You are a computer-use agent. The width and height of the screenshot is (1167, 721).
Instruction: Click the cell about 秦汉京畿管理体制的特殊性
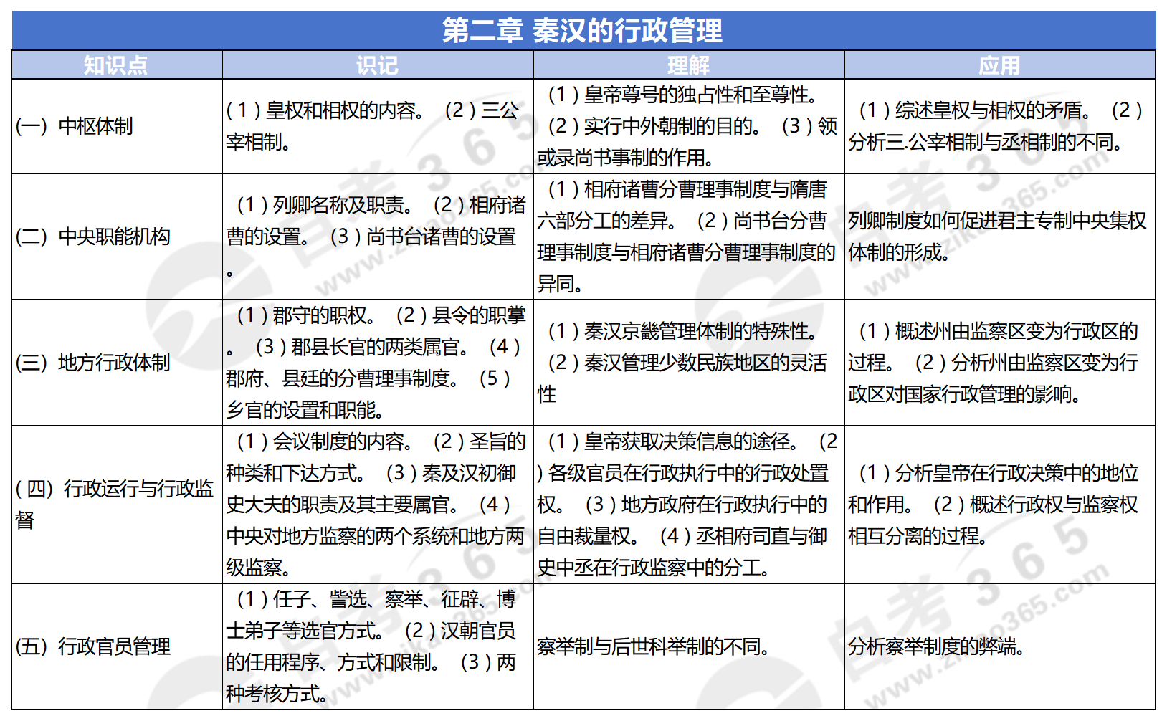688,363
